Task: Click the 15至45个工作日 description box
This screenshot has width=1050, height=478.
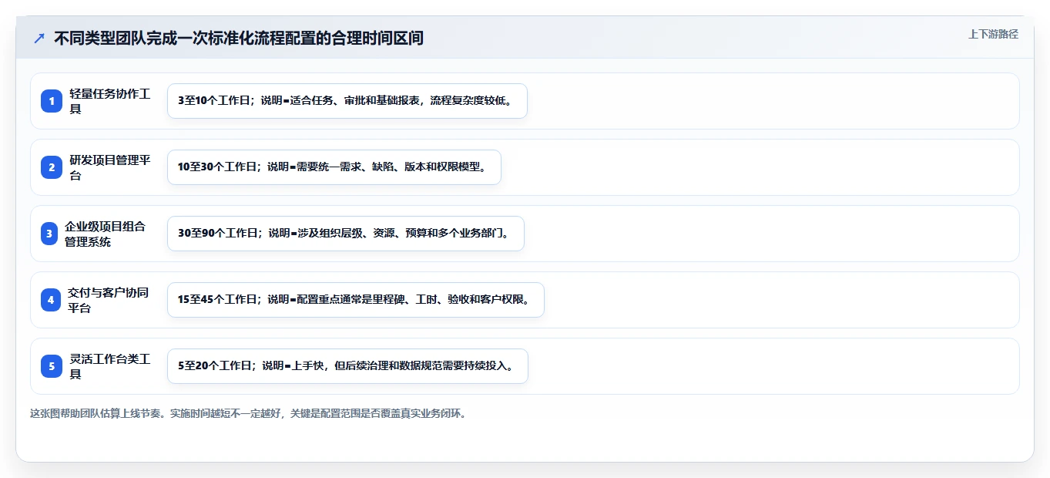Action: coord(356,300)
